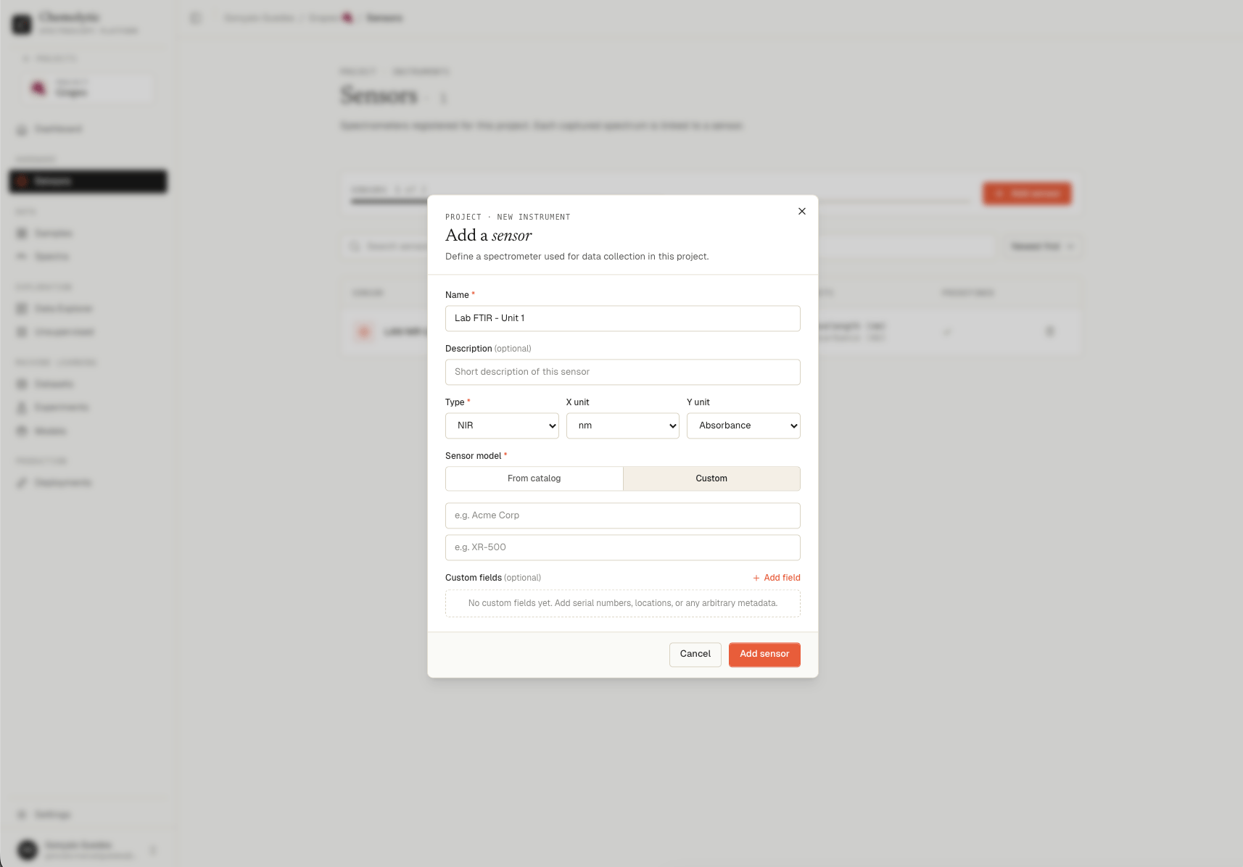Viewport: 1243px width, 867px height.
Task: Click the Add field link
Action: pyautogui.click(x=776, y=578)
